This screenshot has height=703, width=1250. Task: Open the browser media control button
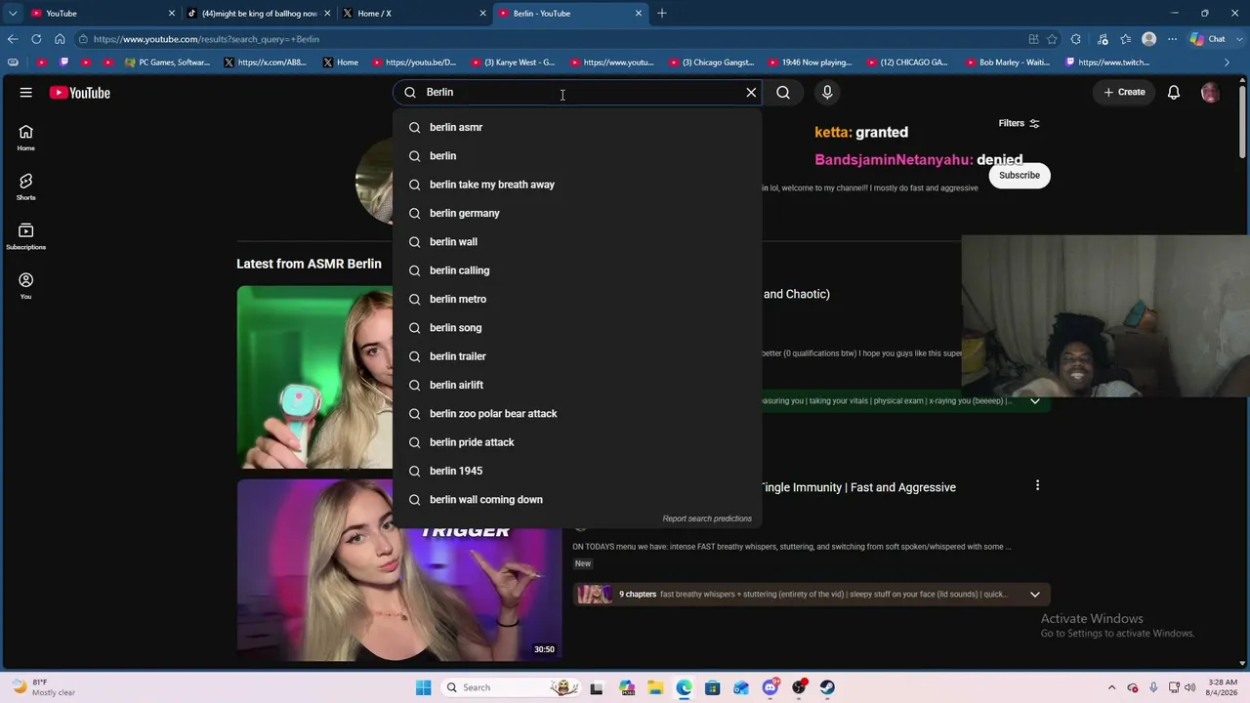pos(1103,39)
